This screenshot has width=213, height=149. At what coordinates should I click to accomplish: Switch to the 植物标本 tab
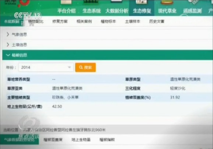(x=108, y=21)
